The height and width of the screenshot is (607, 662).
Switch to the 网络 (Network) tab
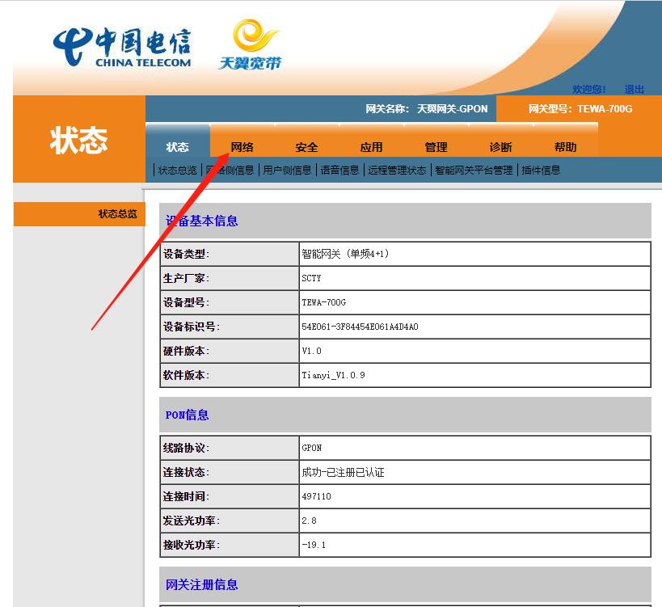(x=242, y=146)
